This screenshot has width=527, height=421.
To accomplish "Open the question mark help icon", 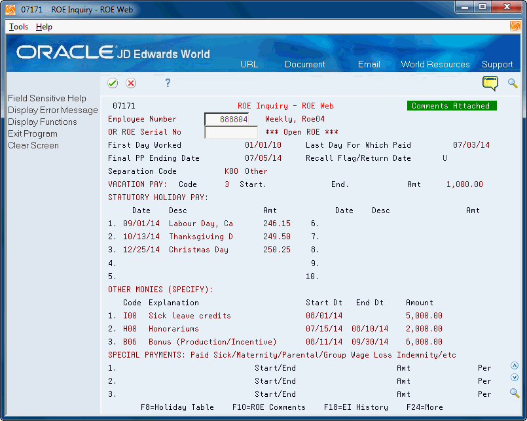I will 168,83.
